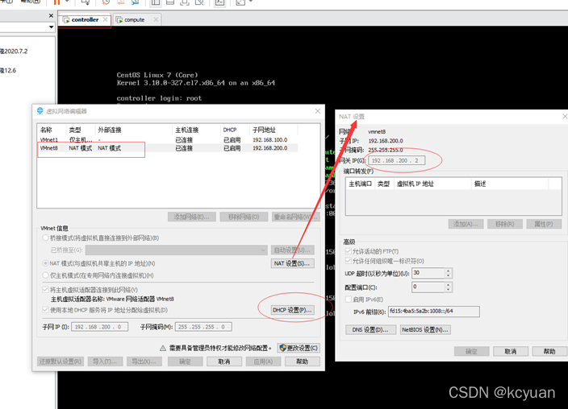
Task: Click the 网关 IP field in NAT settings
Action: [397, 160]
